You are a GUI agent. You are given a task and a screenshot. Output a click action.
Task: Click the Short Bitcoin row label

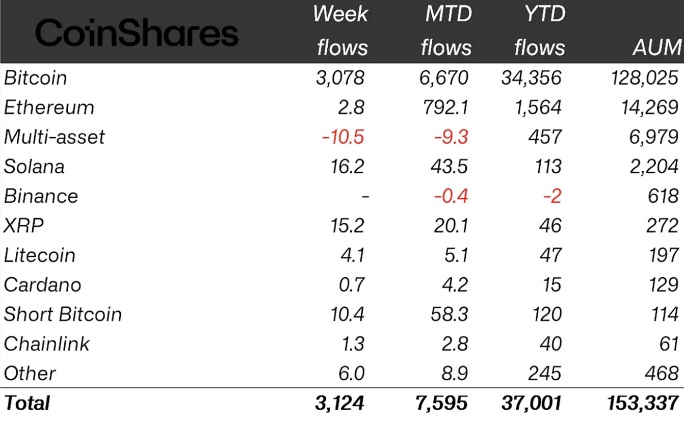point(63,314)
